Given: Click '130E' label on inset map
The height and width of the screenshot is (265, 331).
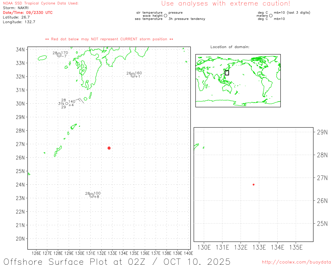Looking at the screenshot, I should pos(204,247).
